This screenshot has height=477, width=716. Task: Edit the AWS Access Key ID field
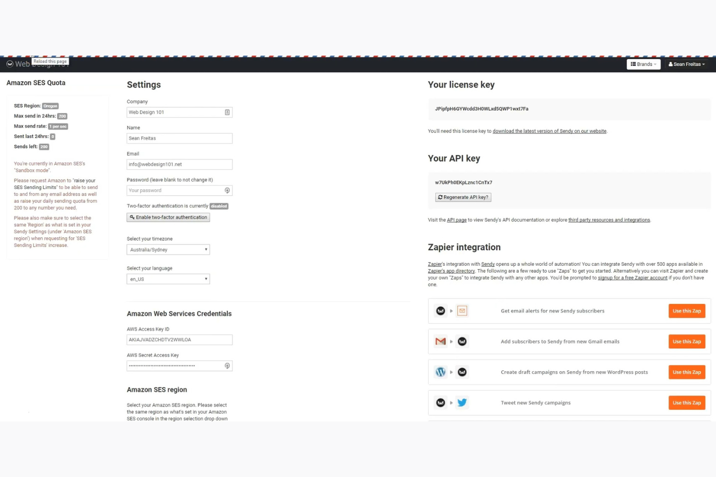pos(179,340)
